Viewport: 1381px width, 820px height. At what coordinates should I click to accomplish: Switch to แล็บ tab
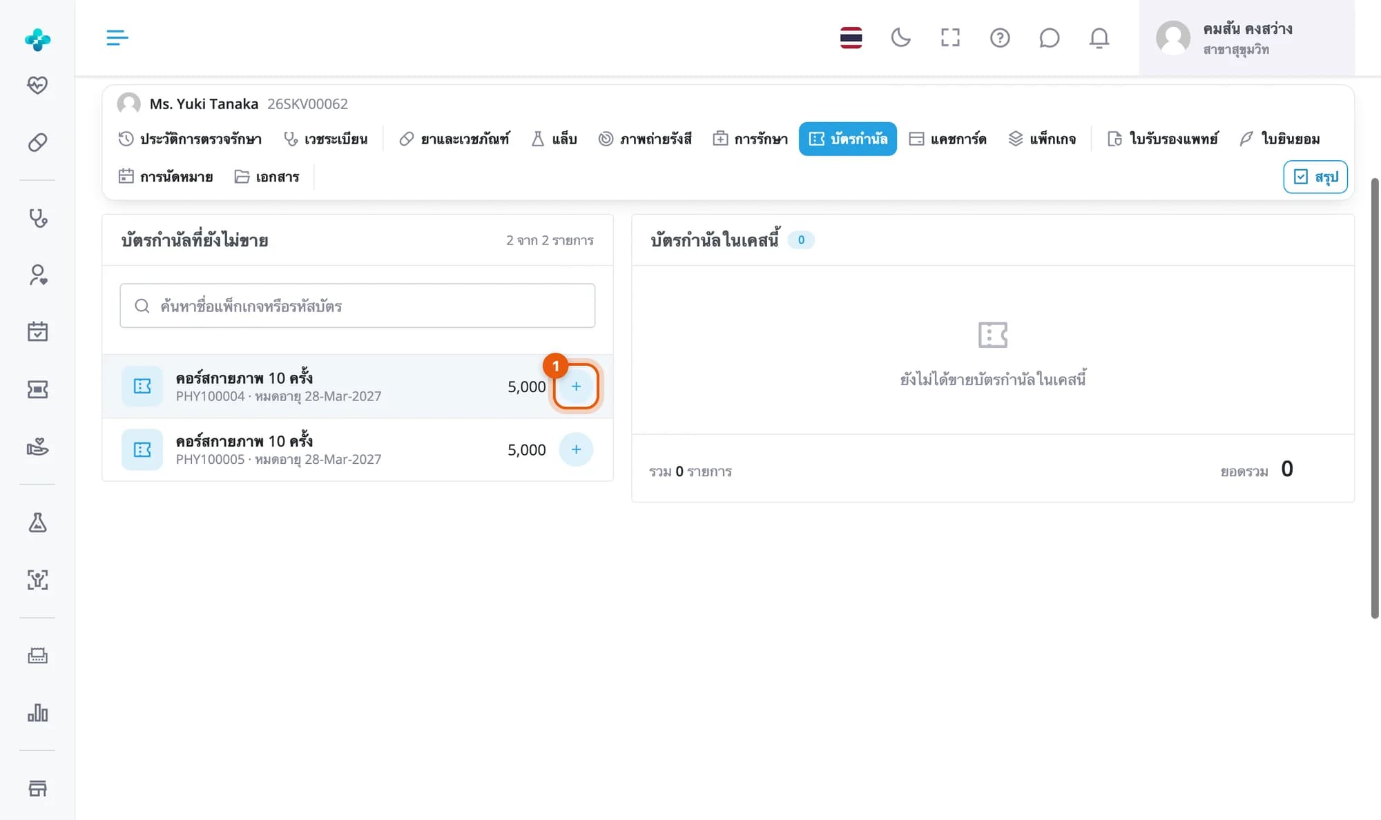pos(554,139)
